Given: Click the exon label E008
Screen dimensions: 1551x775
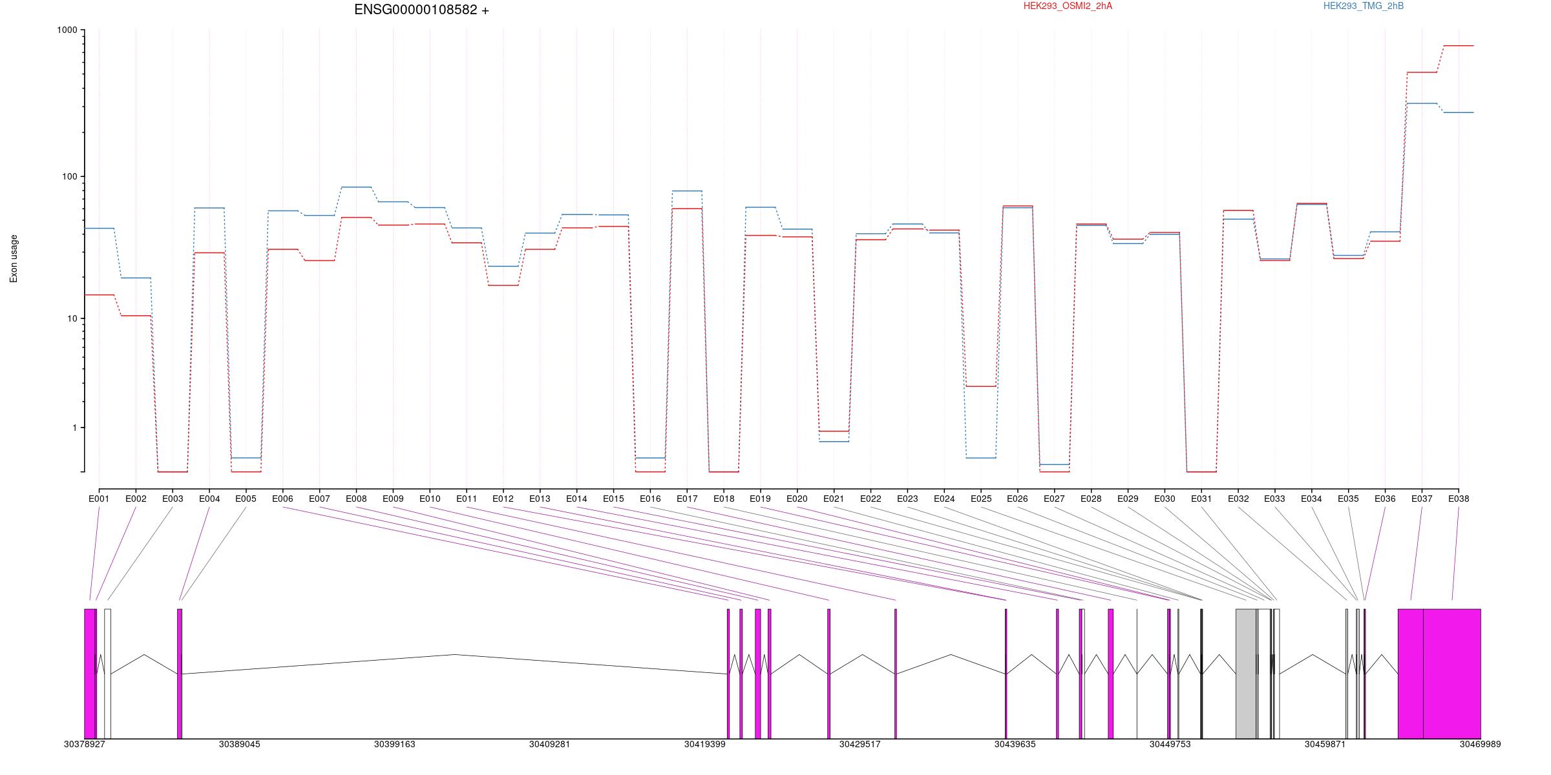Looking at the screenshot, I should (356, 499).
